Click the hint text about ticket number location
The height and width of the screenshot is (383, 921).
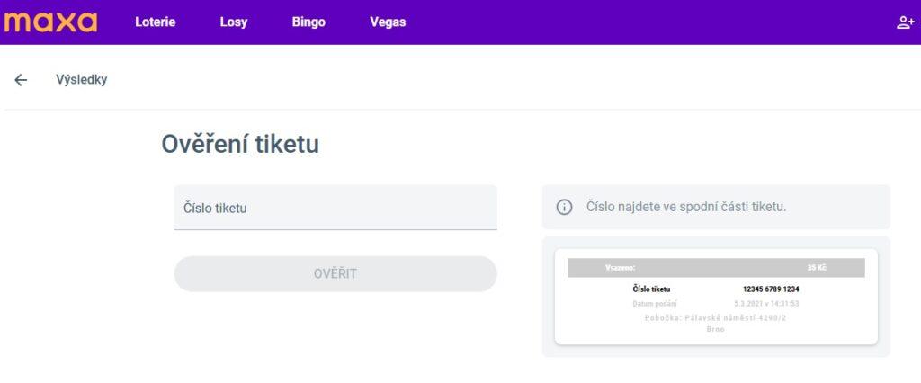tap(686, 207)
